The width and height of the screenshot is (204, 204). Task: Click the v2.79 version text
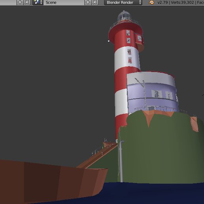163,2
